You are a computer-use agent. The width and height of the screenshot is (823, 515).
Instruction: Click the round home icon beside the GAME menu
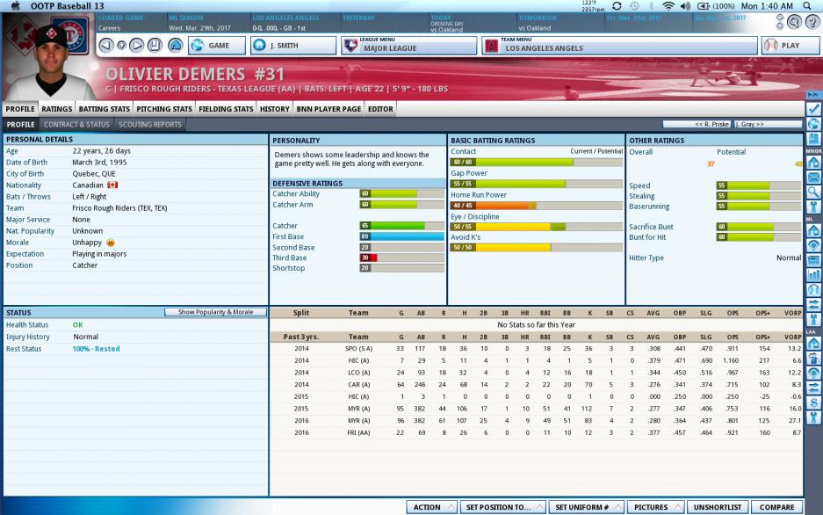tap(176, 45)
